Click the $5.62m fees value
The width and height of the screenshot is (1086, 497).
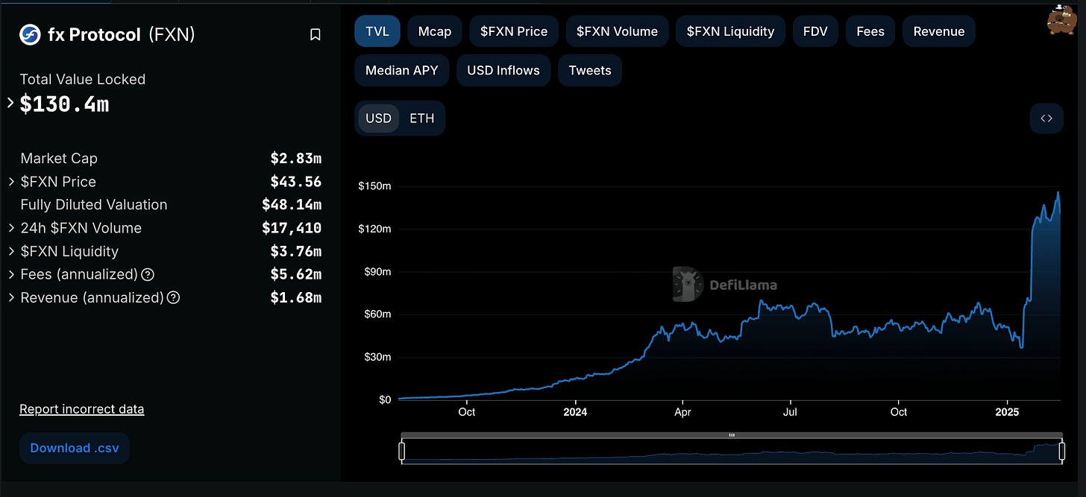tap(296, 275)
